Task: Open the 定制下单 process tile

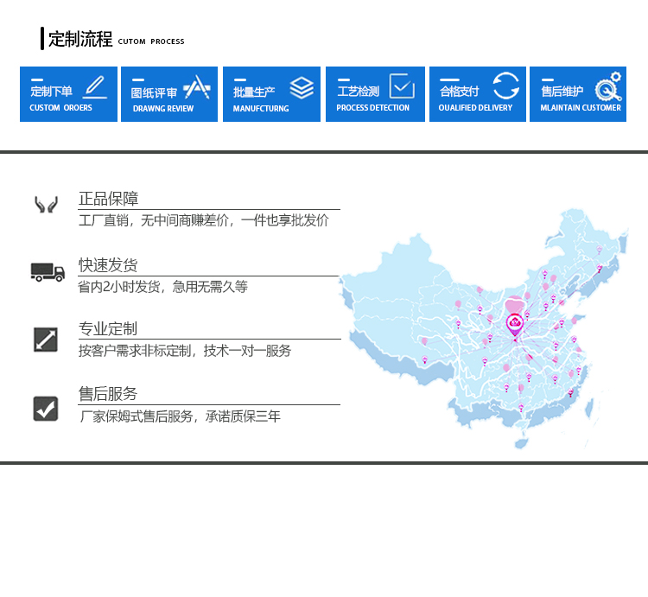Action: 68,94
